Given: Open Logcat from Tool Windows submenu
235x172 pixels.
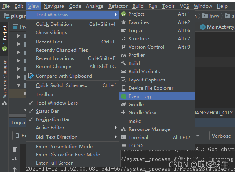Looking at the screenshot, I should (x=157, y=31).
